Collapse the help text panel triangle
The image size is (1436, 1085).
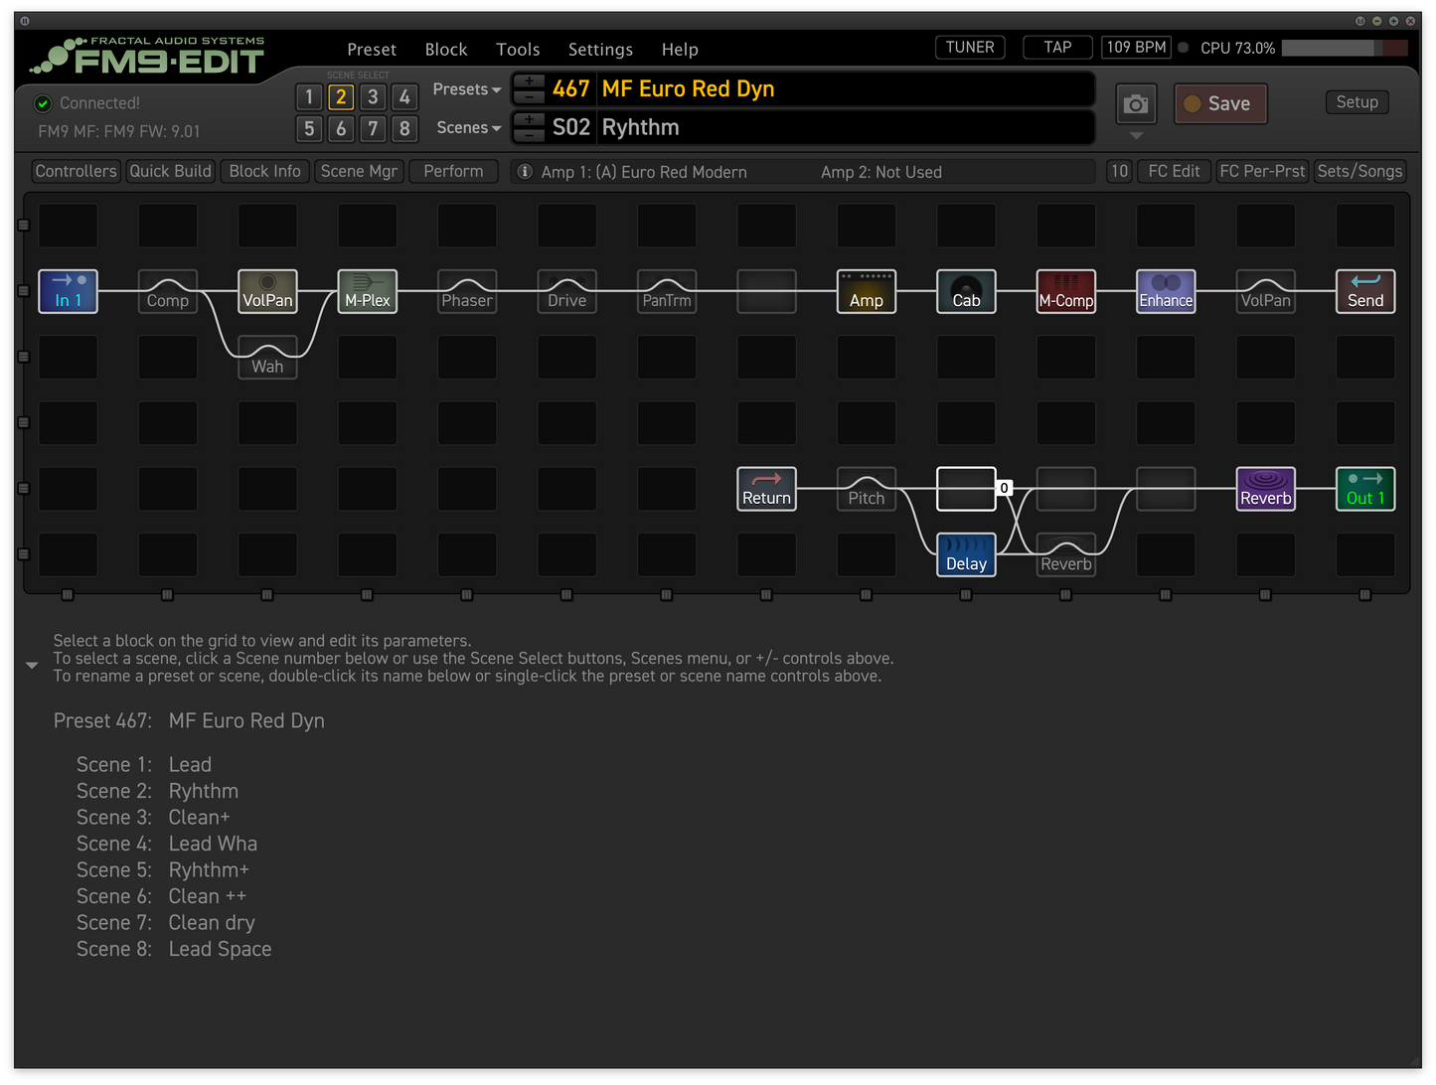32,664
